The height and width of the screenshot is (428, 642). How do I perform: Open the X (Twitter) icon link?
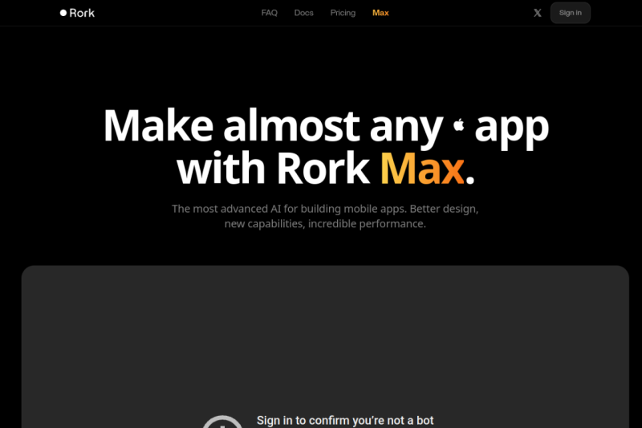(x=537, y=13)
